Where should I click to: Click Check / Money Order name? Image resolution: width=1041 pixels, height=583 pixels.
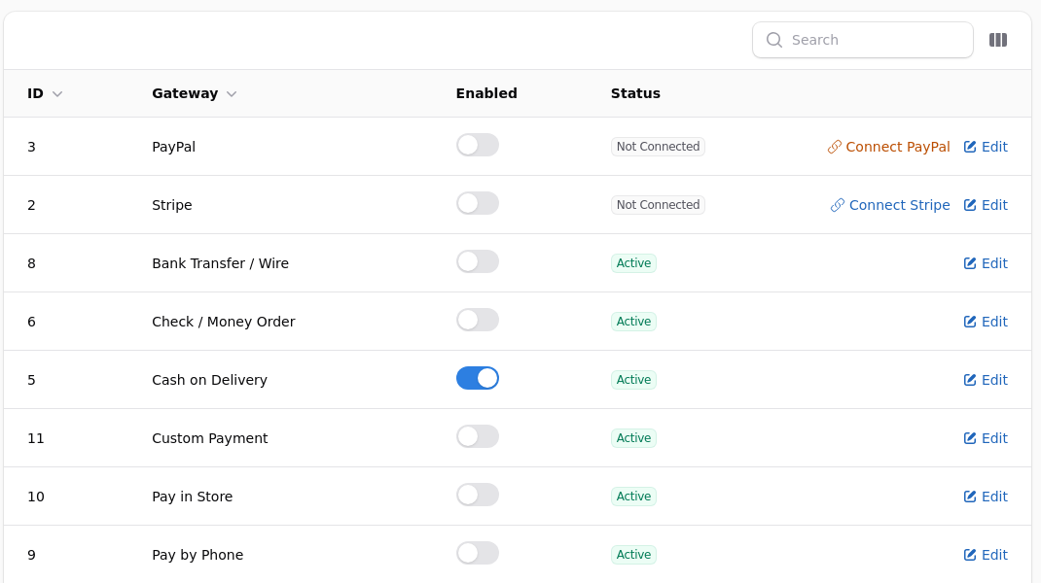[223, 322]
